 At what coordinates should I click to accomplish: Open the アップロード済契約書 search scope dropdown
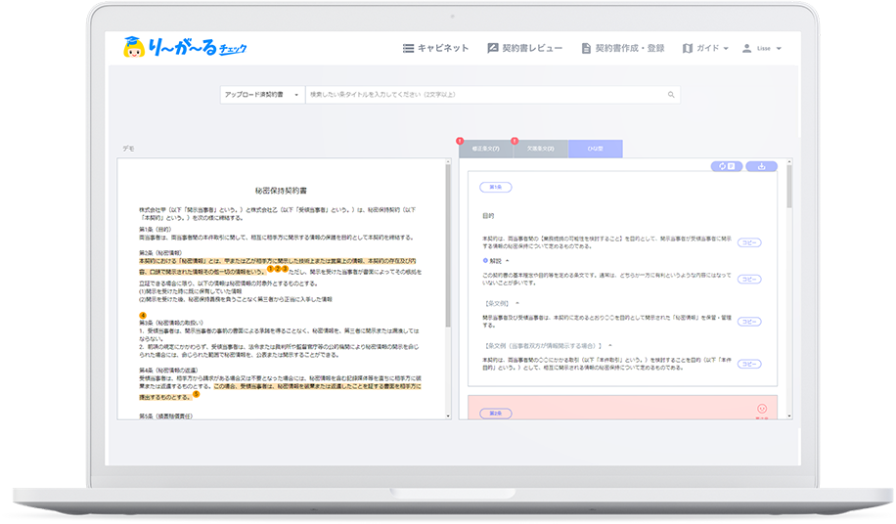click(x=262, y=95)
